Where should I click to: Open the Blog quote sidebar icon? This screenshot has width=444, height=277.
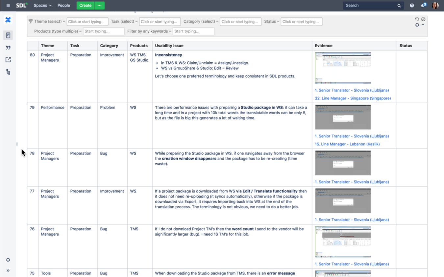pyautogui.click(x=8, y=48)
